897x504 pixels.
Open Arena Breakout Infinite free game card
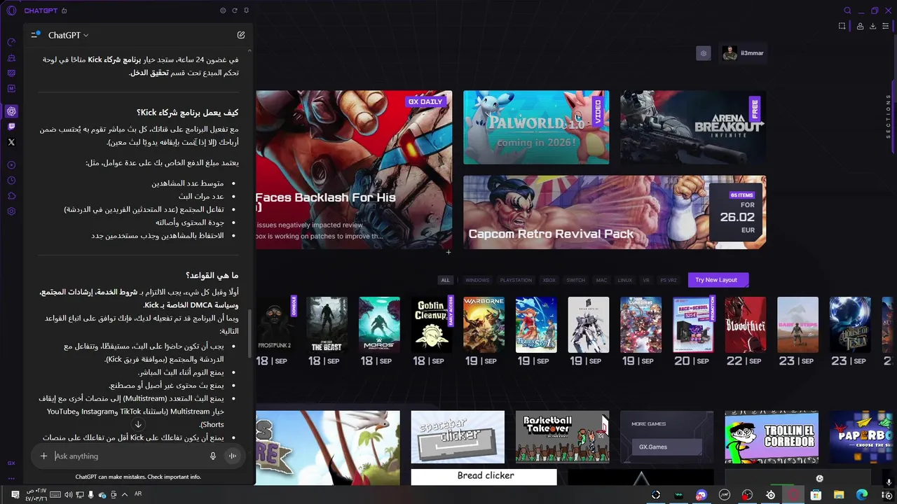tap(693, 127)
